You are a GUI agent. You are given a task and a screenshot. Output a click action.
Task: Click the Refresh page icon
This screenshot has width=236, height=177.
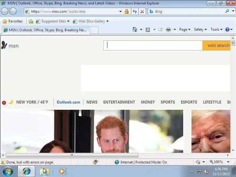[135, 12]
